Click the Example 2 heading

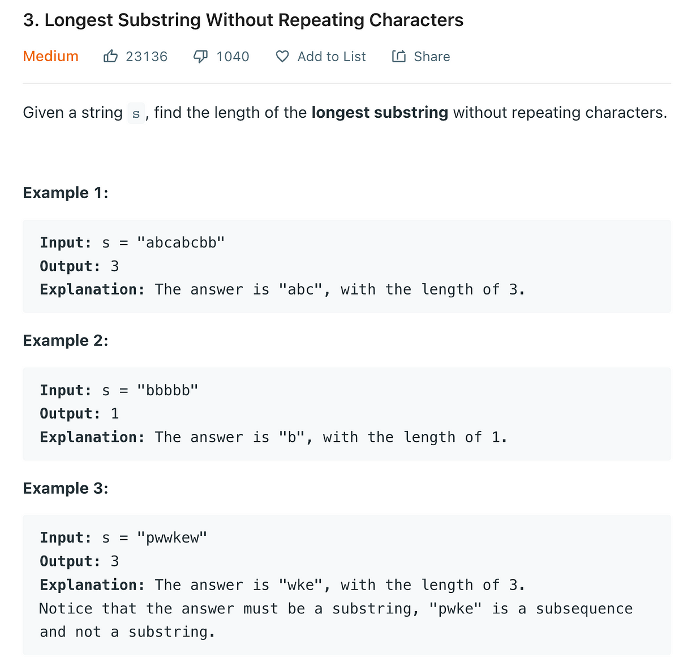66,340
